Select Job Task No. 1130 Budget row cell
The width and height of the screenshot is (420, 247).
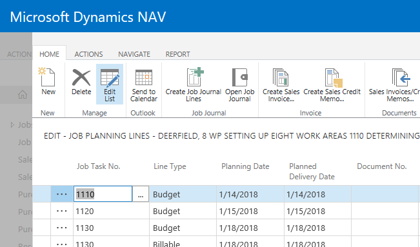(111, 228)
